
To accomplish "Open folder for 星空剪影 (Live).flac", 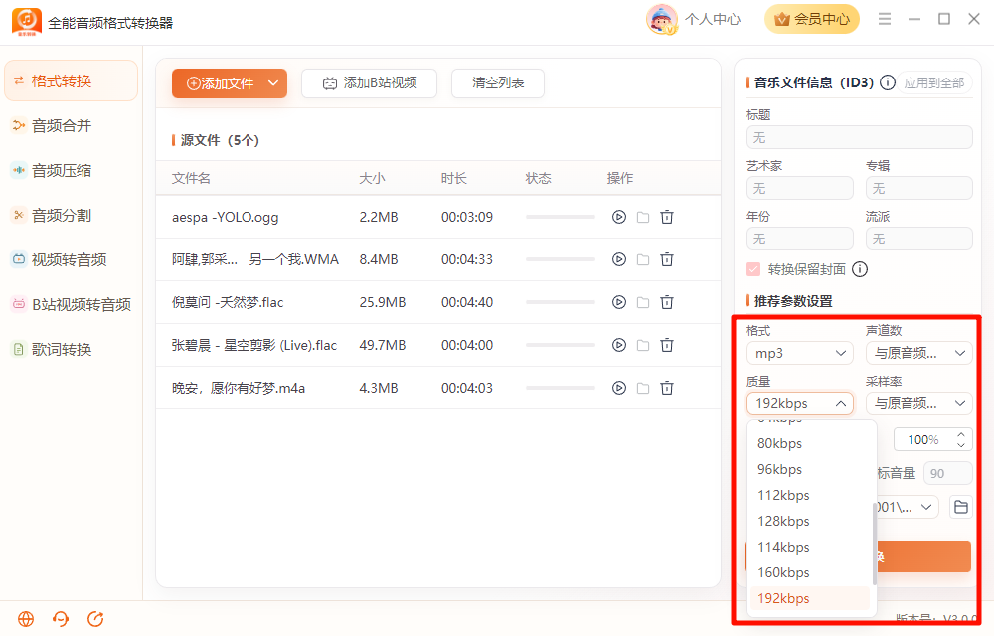I will 643,345.
